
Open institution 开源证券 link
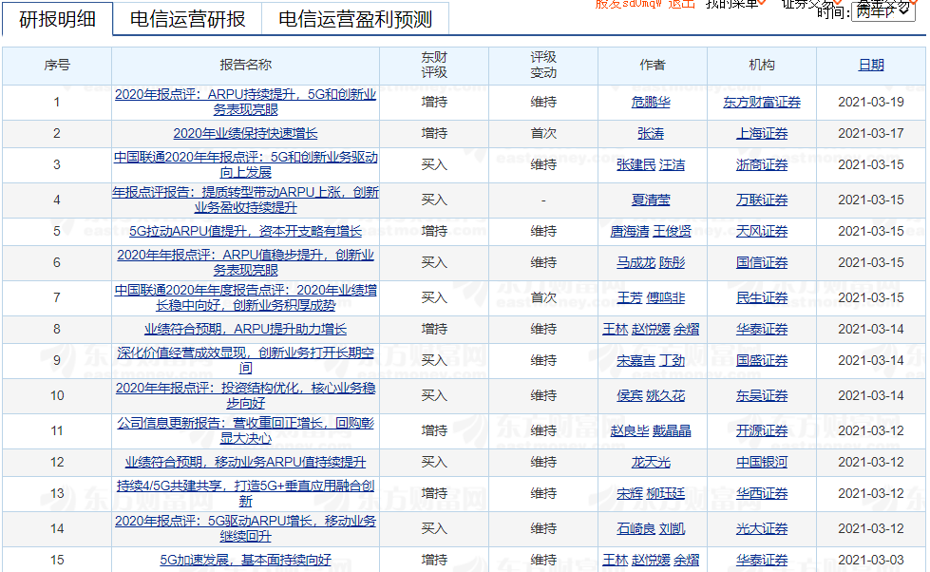(762, 430)
